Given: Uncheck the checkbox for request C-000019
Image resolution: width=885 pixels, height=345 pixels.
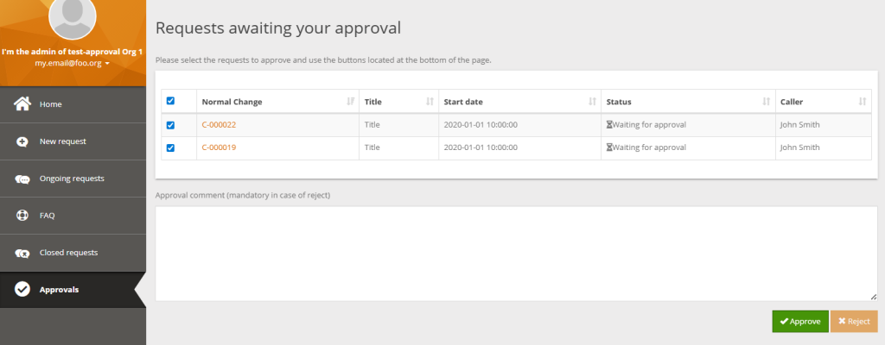Looking at the screenshot, I should (170, 147).
